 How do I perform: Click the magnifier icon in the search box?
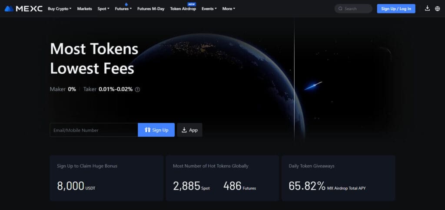(340, 9)
